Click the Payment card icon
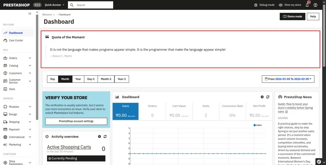The height and width of the screenshot is (165, 326). (x=5, y=130)
